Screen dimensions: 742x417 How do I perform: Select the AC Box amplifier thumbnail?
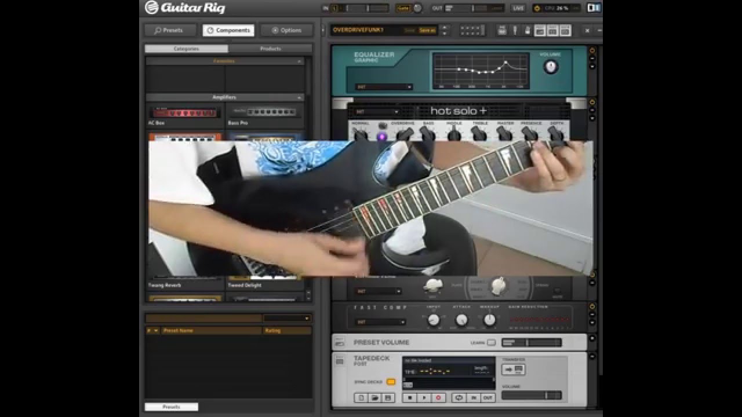[185, 112]
